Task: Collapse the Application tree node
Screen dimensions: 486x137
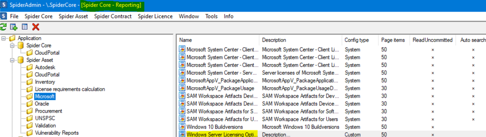Action: 4,38
